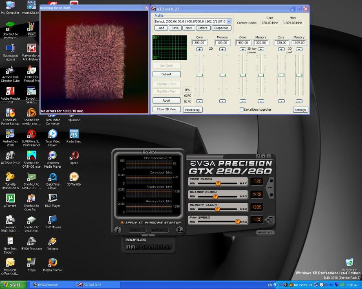
Task: Select EVGA Precision profile slot 2
Action: [133, 247]
